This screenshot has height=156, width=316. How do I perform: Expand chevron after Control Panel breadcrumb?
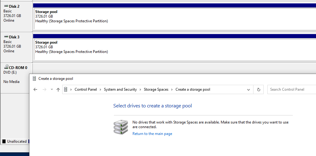(x=100, y=89)
